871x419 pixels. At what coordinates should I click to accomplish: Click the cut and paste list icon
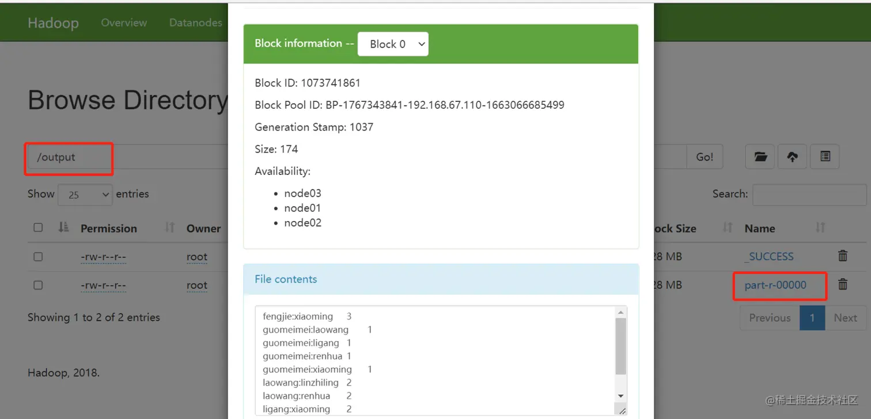click(825, 157)
